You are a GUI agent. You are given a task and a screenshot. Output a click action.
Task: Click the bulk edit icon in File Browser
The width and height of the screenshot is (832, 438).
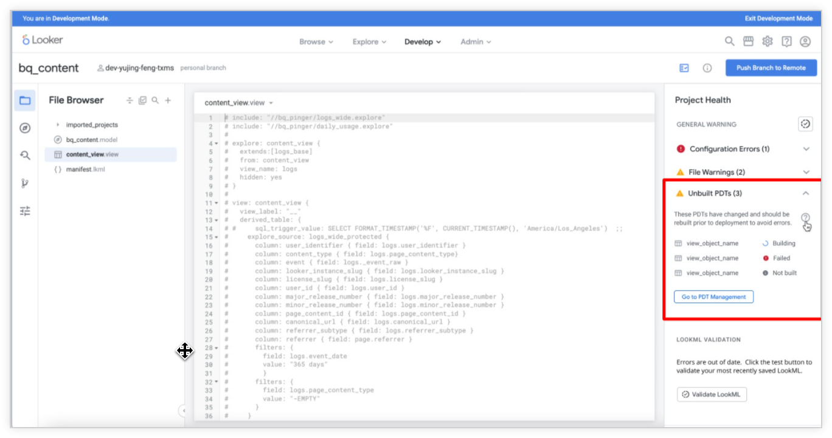tap(142, 100)
